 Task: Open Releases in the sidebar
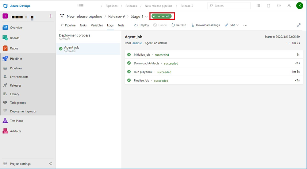click(x=16, y=85)
